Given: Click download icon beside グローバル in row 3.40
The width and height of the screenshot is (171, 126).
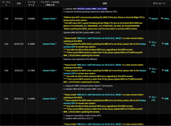Looking at the screenshot, I should point(150,69).
